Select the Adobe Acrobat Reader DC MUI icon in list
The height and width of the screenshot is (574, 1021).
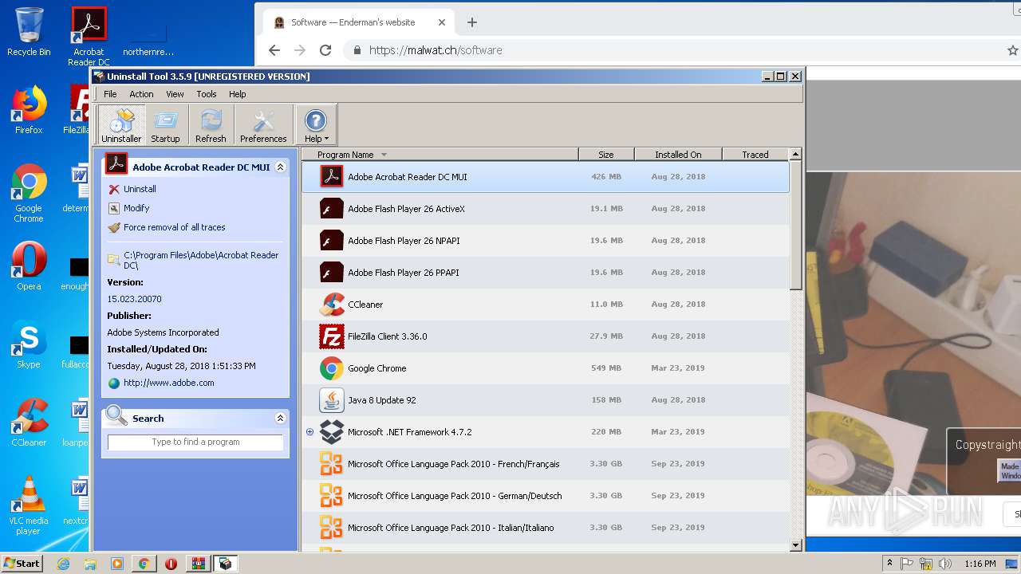point(332,176)
